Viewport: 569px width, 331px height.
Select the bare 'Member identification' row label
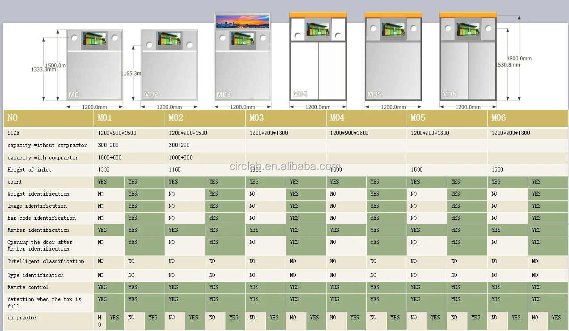38,230
